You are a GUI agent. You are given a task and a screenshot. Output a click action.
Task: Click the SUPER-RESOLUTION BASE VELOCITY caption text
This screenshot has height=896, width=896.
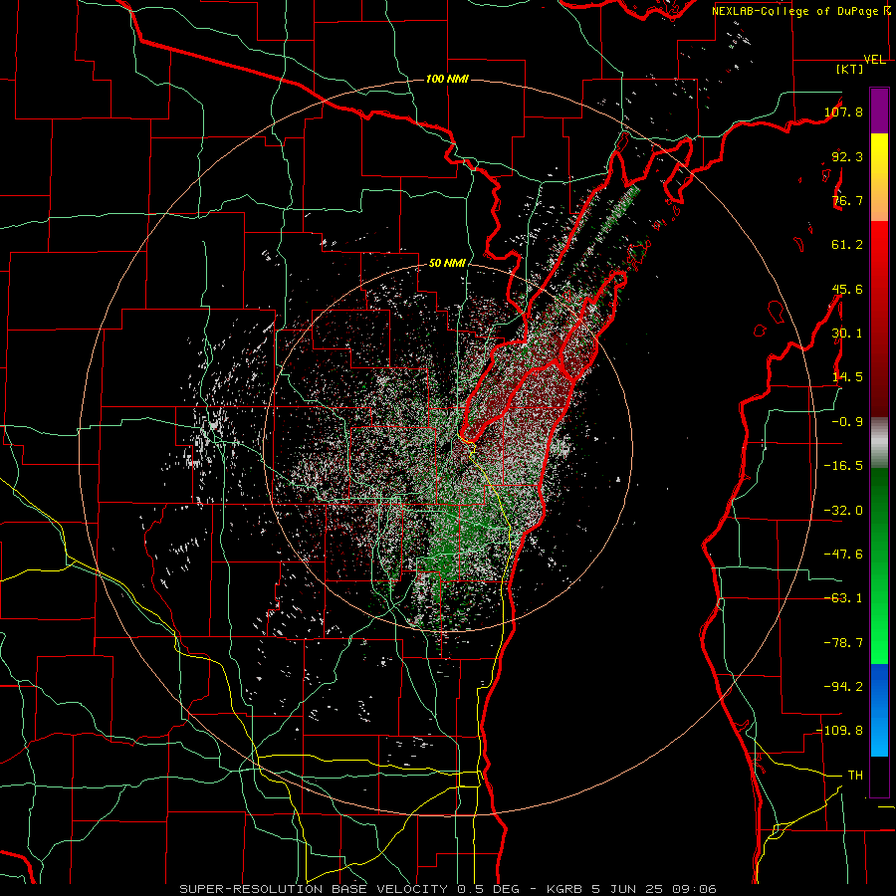click(314, 889)
